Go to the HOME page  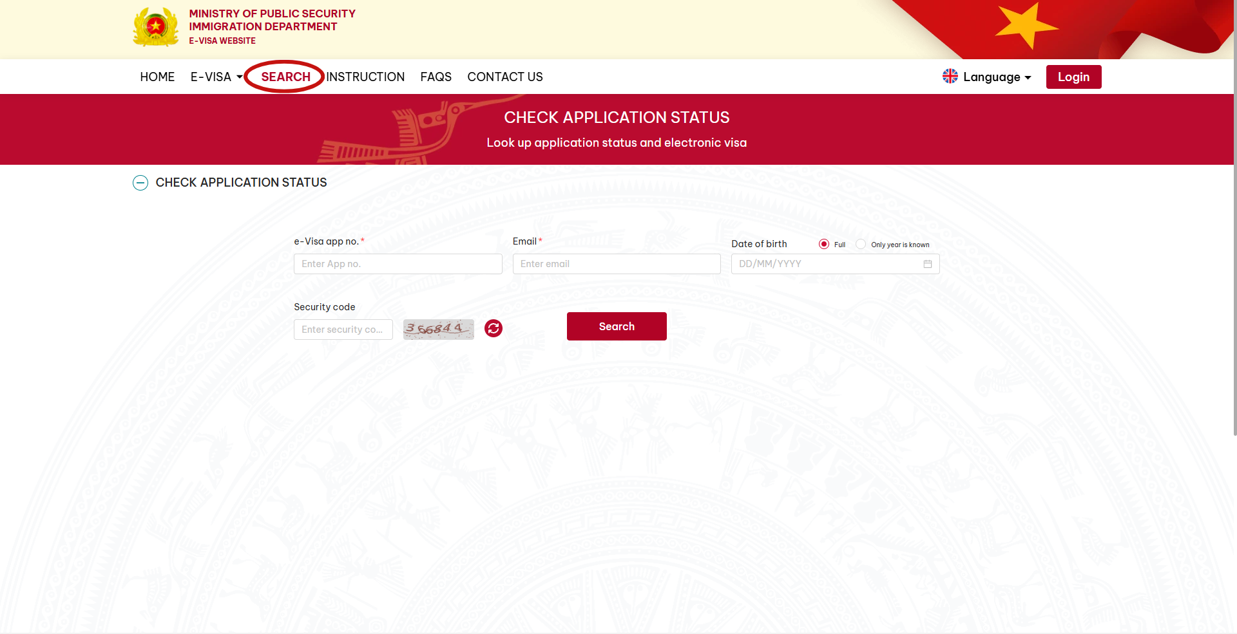(157, 77)
